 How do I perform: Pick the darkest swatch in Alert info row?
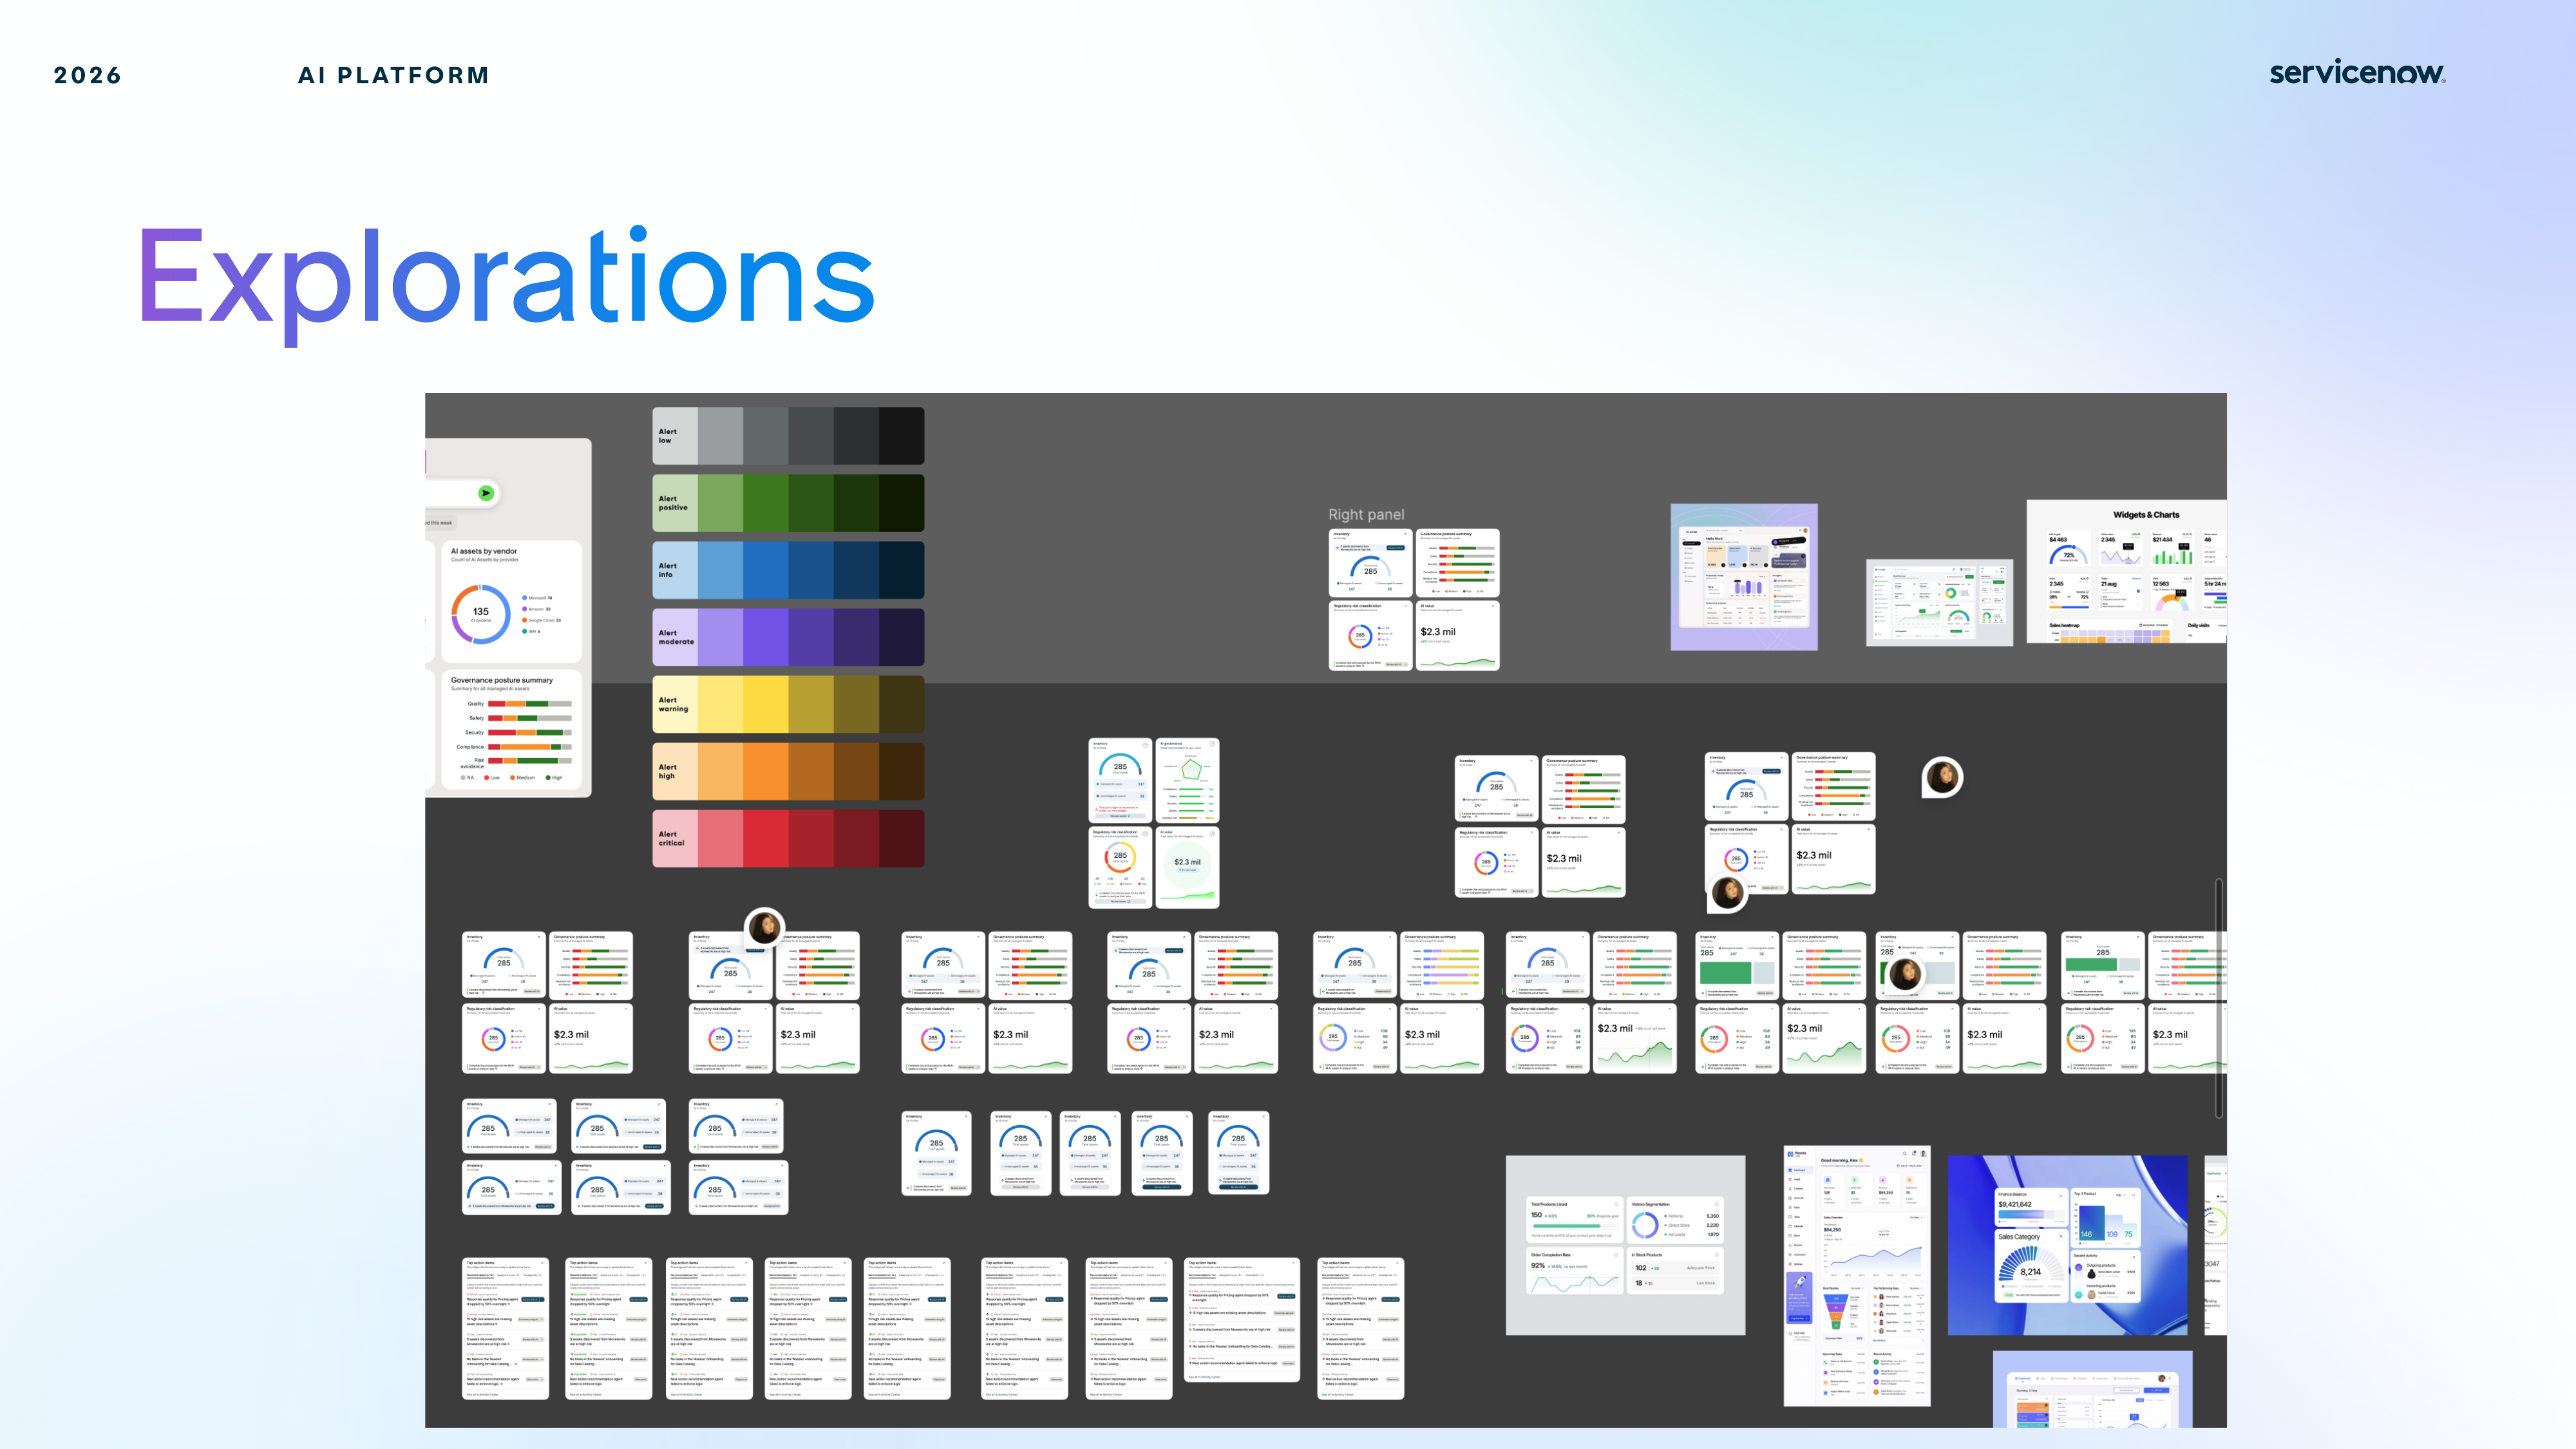pos(901,570)
